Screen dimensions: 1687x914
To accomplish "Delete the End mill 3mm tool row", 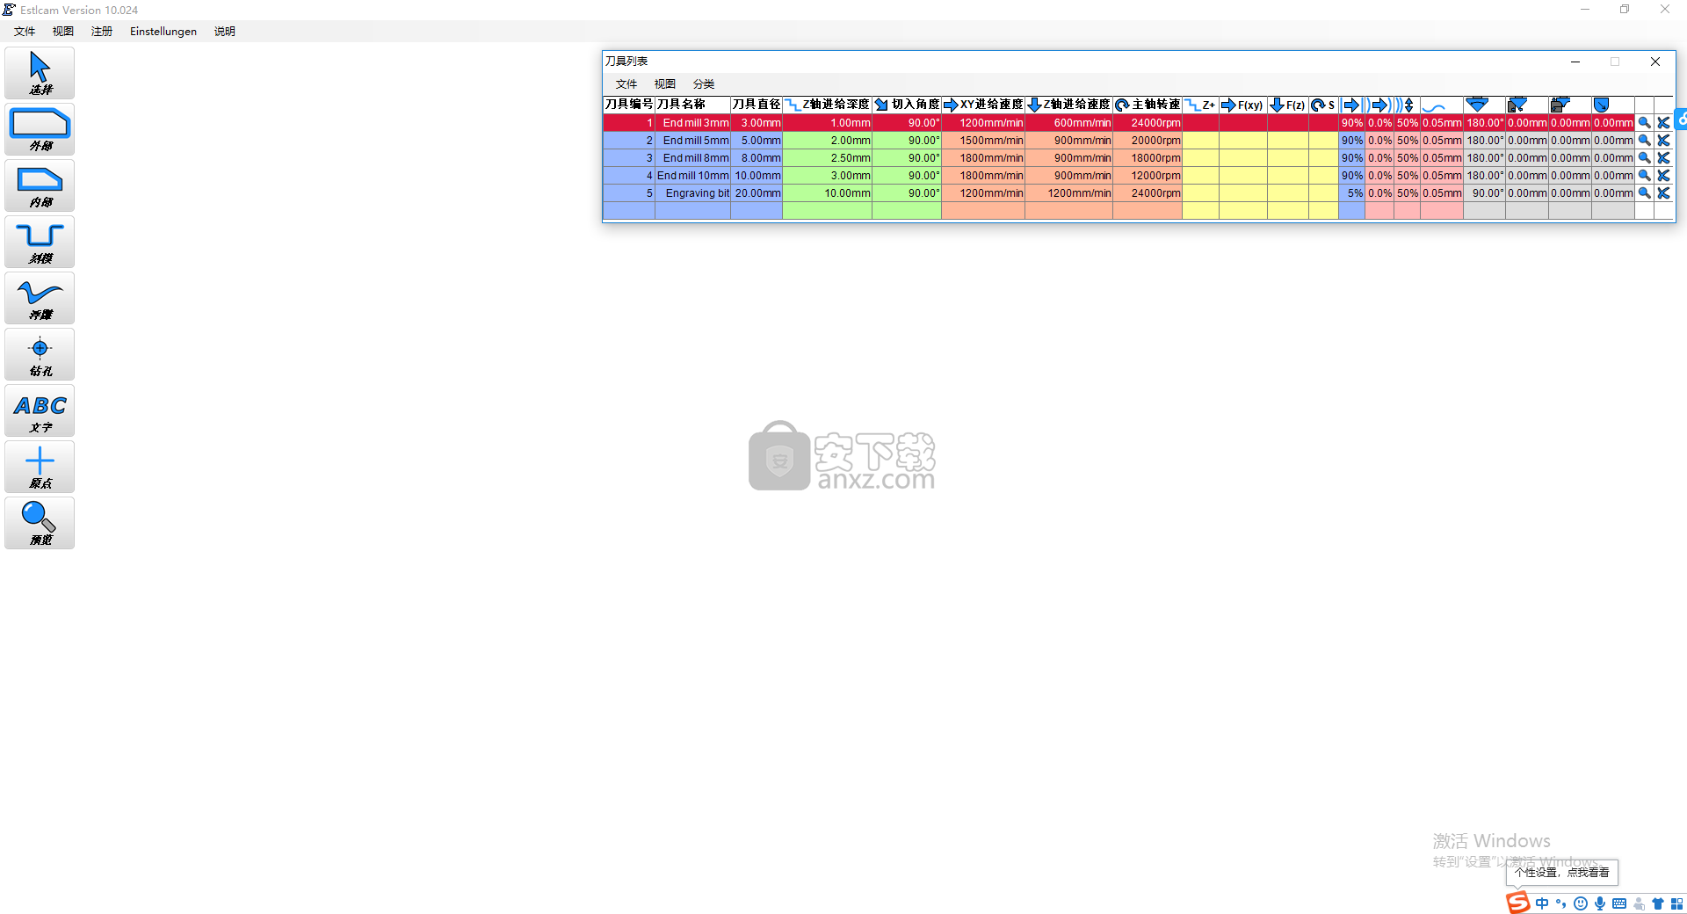I will click(1663, 123).
